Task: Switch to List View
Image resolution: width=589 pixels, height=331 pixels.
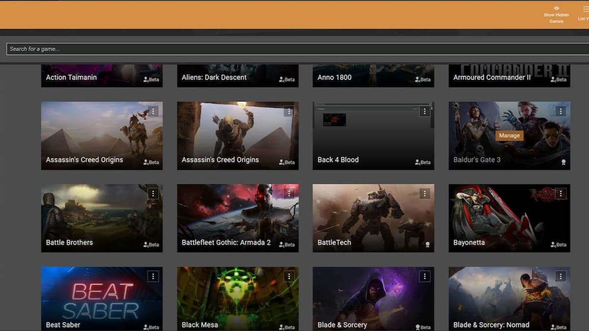Action: (585, 9)
